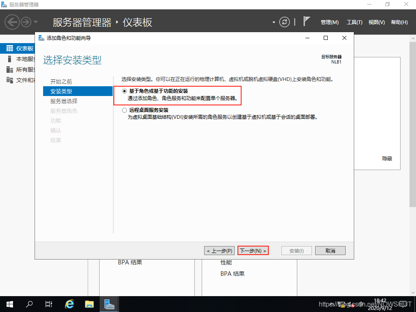Cancel the wizard with 取消 button
This screenshot has height=312, width=416.
330,251
